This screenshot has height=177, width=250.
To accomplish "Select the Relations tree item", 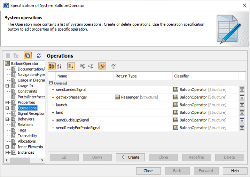I will point(25,124).
